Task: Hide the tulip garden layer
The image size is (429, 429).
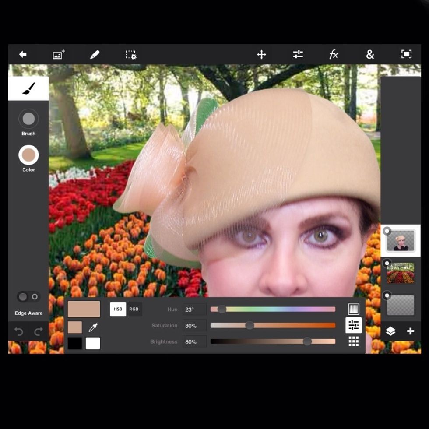Action: [x=387, y=263]
